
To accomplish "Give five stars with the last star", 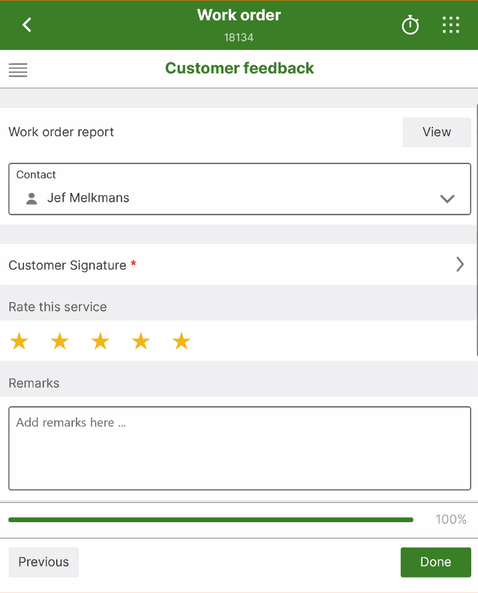I will coord(181,341).
